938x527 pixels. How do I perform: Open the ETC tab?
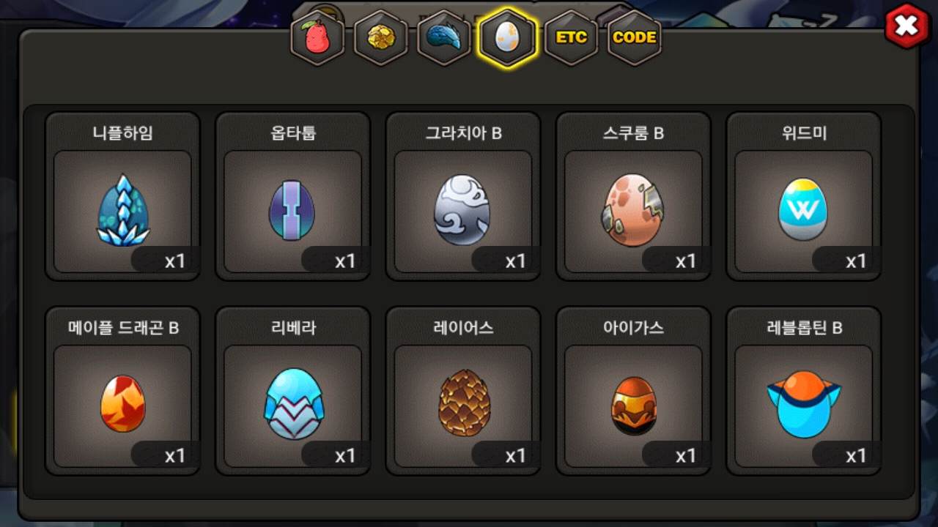[571, 38]
